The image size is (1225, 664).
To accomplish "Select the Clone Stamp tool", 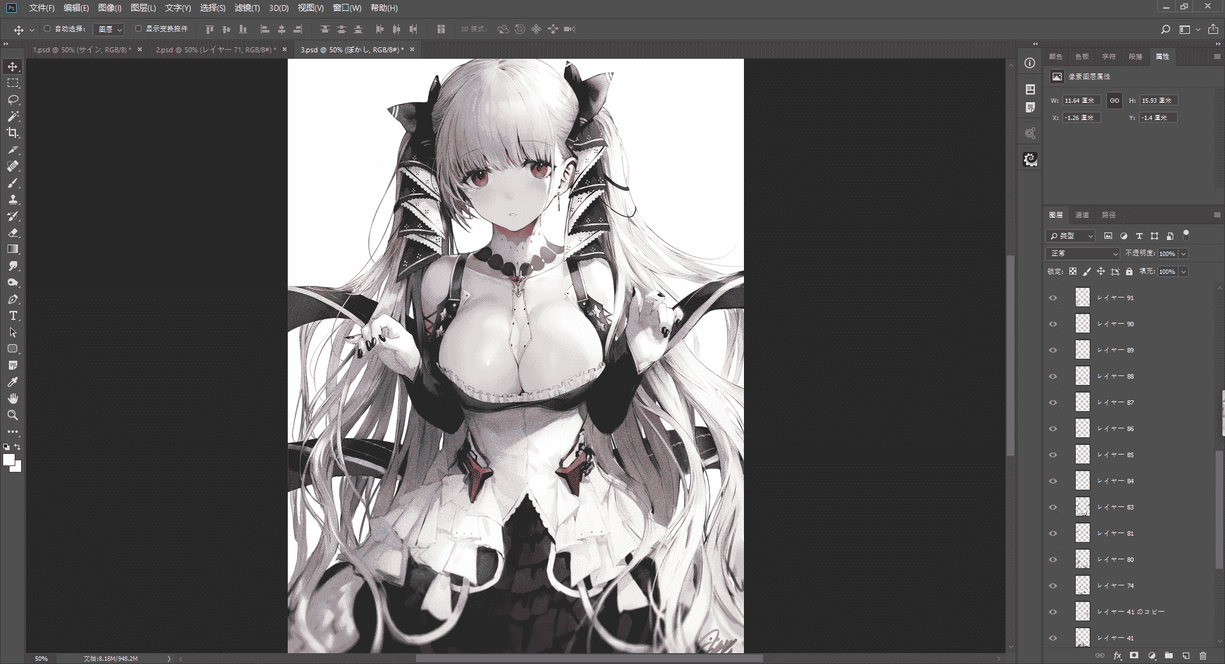I will [x=13, y=200].
